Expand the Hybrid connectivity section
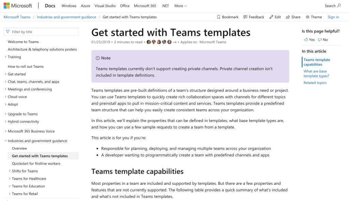Screen dimensions: 349x201 5,121
